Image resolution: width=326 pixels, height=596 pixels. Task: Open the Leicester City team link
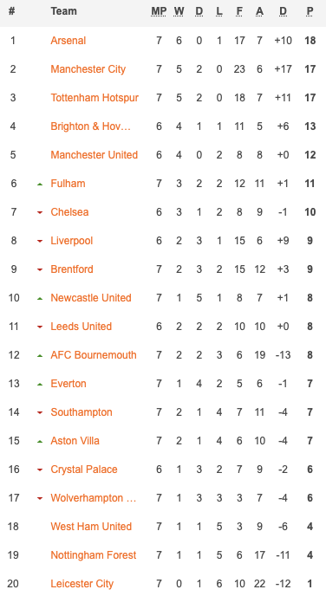coord(81,584)
